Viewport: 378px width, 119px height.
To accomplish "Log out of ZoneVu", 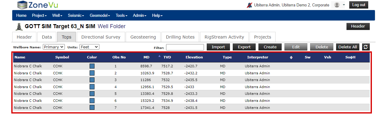I will pyautogui.click(x=358, y=5).
